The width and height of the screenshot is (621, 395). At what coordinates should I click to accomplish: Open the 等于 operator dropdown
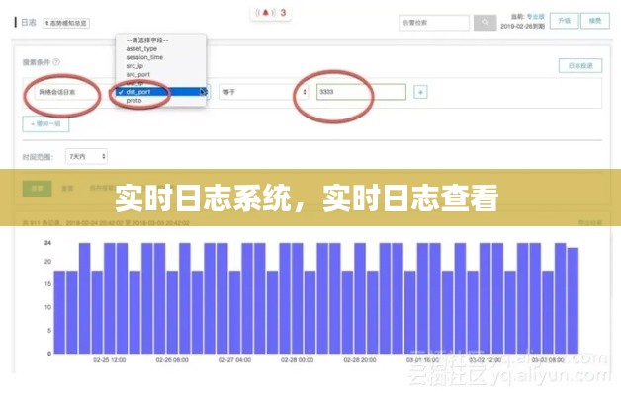click(262, 92)
